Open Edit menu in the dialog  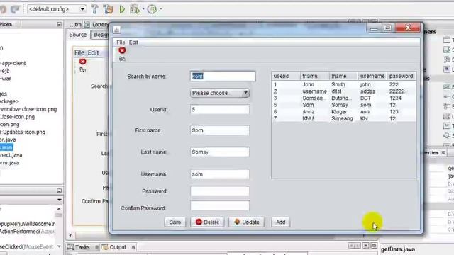point(133,42)
